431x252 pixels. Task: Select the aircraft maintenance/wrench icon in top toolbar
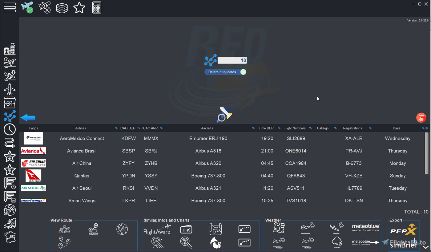click(45, 7)
